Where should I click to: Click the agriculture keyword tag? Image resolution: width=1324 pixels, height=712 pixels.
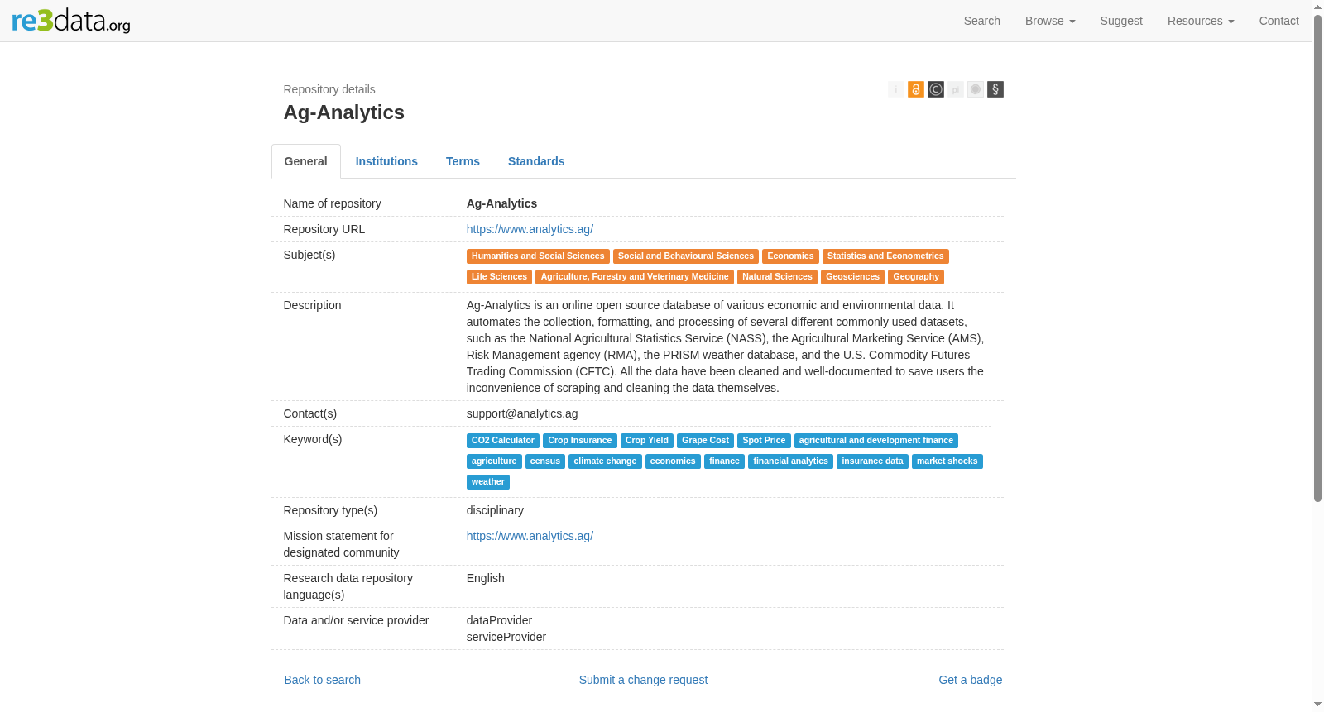click(x=494, y=461)
